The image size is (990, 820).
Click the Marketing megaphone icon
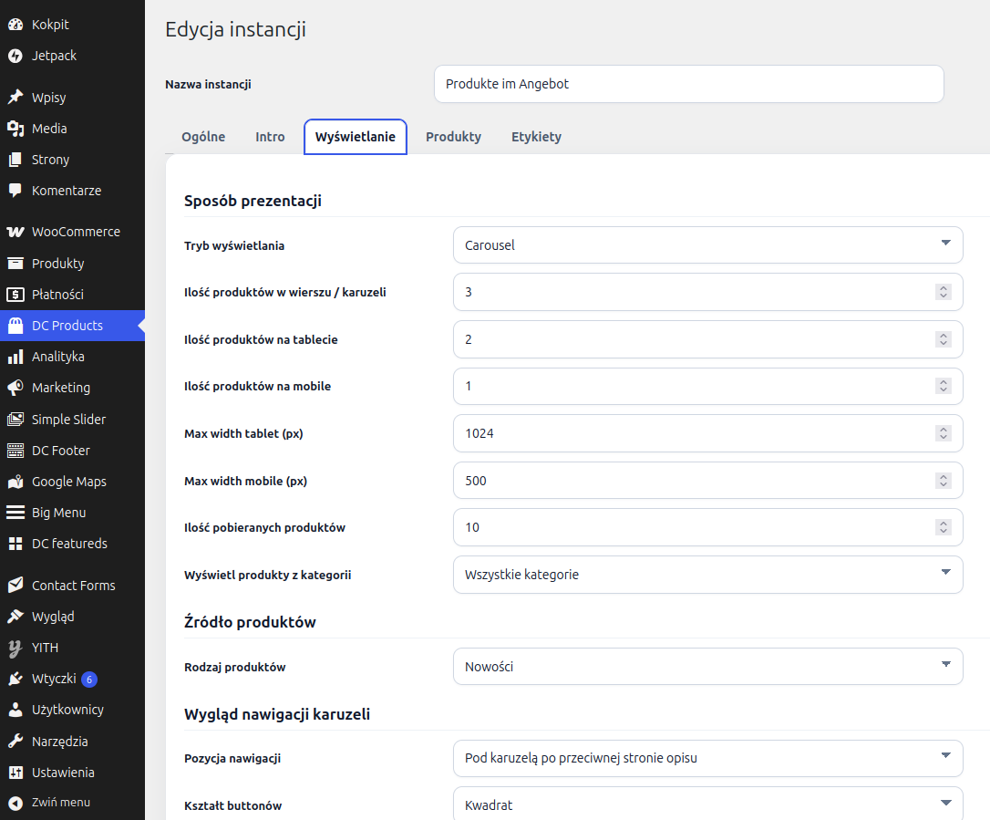click(15, 388)
